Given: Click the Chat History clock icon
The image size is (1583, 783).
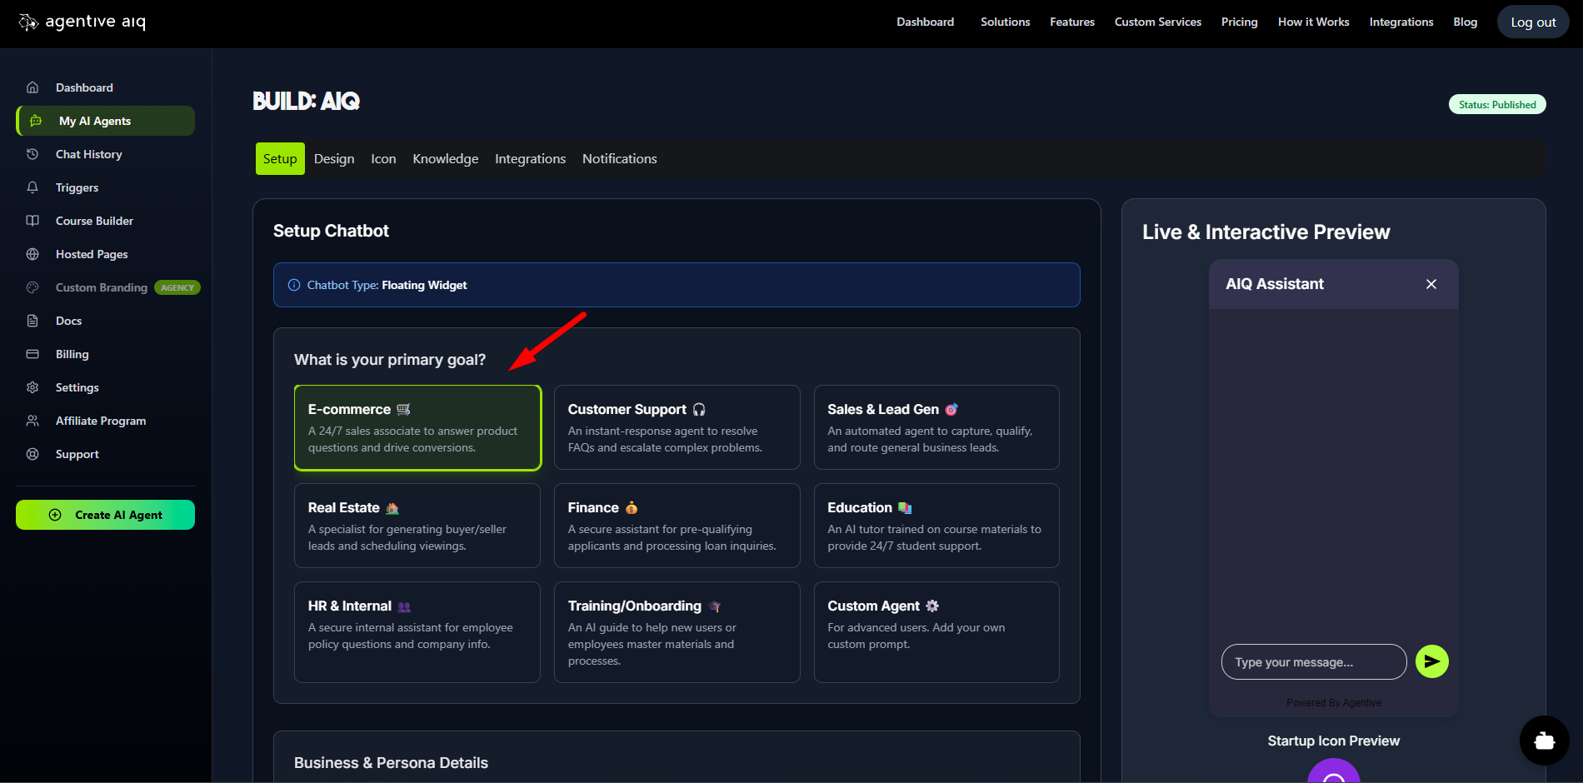Looking at the screenshot, I should click(32, 154).
